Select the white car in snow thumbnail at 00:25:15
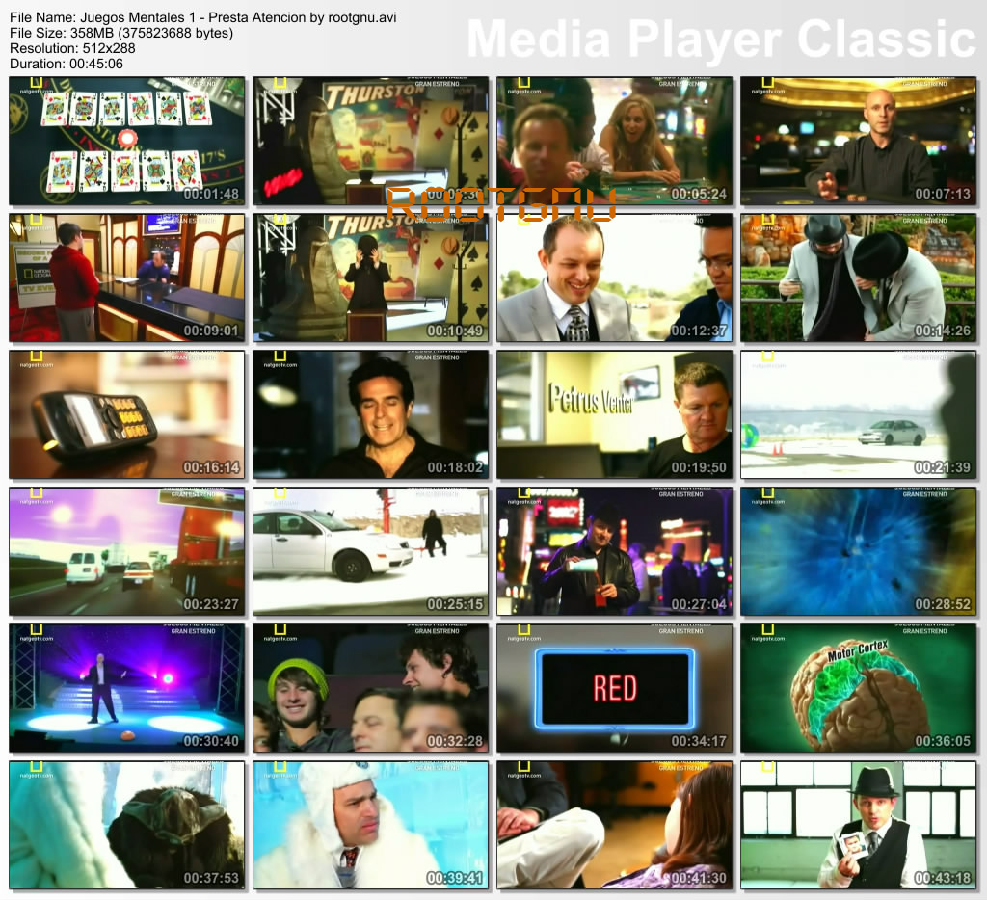987x900 pixels. coord(371,551)
